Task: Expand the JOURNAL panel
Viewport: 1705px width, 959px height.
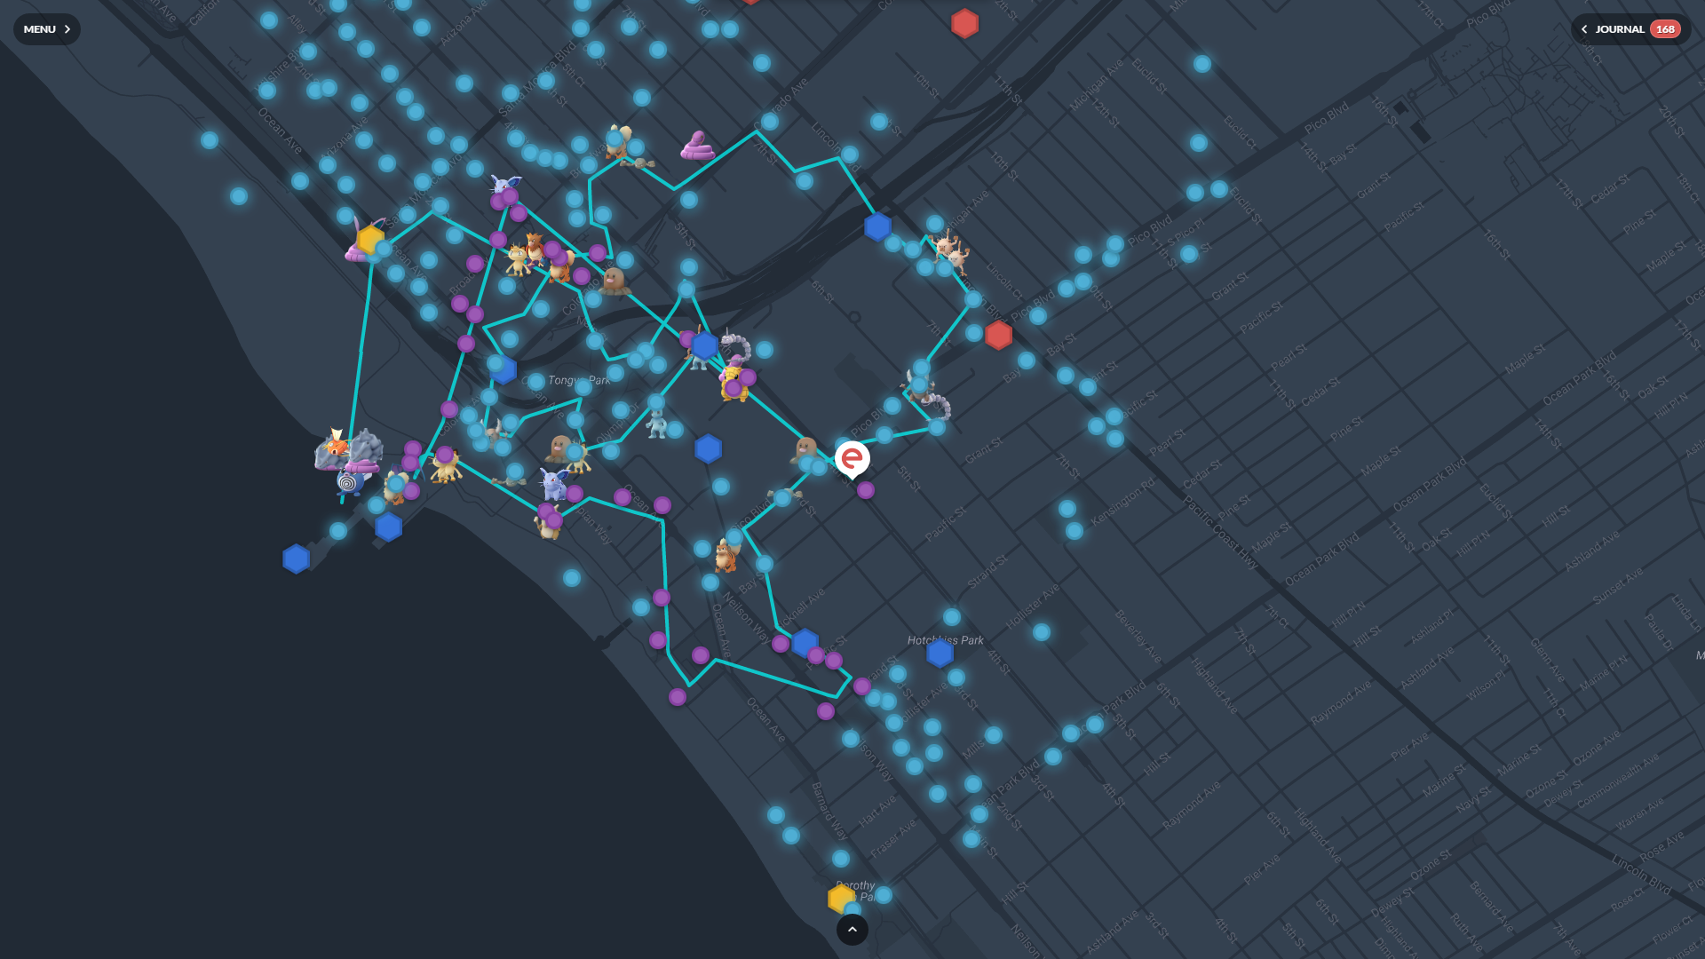Action: 1630,29
